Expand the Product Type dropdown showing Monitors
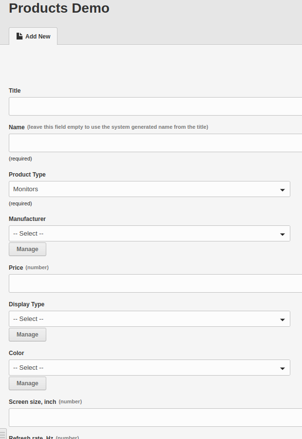Viewport: 302px width, 439px height. tap(150, 189)
